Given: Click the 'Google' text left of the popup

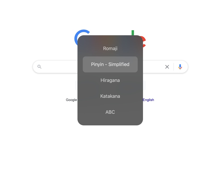Looking at the screenshot, I should pos(71,100).
